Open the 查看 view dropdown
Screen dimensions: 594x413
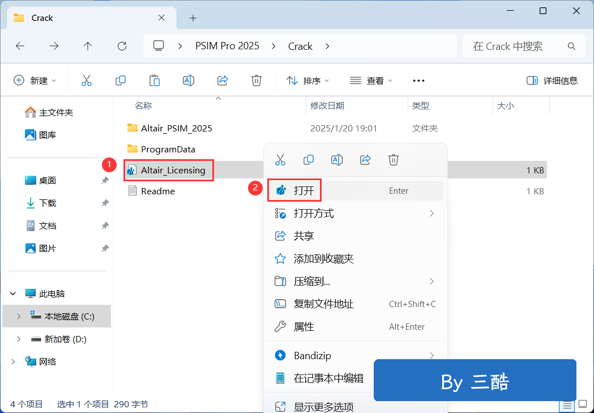click(371, 80)
